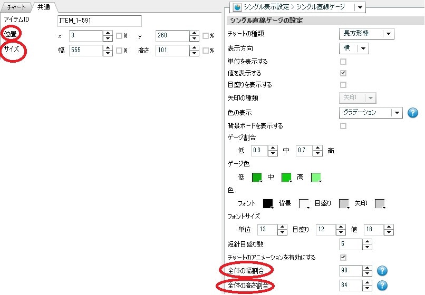Viewport: 425px width, 295px height.
Task: Enable 単位を表示する checkbox
Action: (x=343, y=62)
